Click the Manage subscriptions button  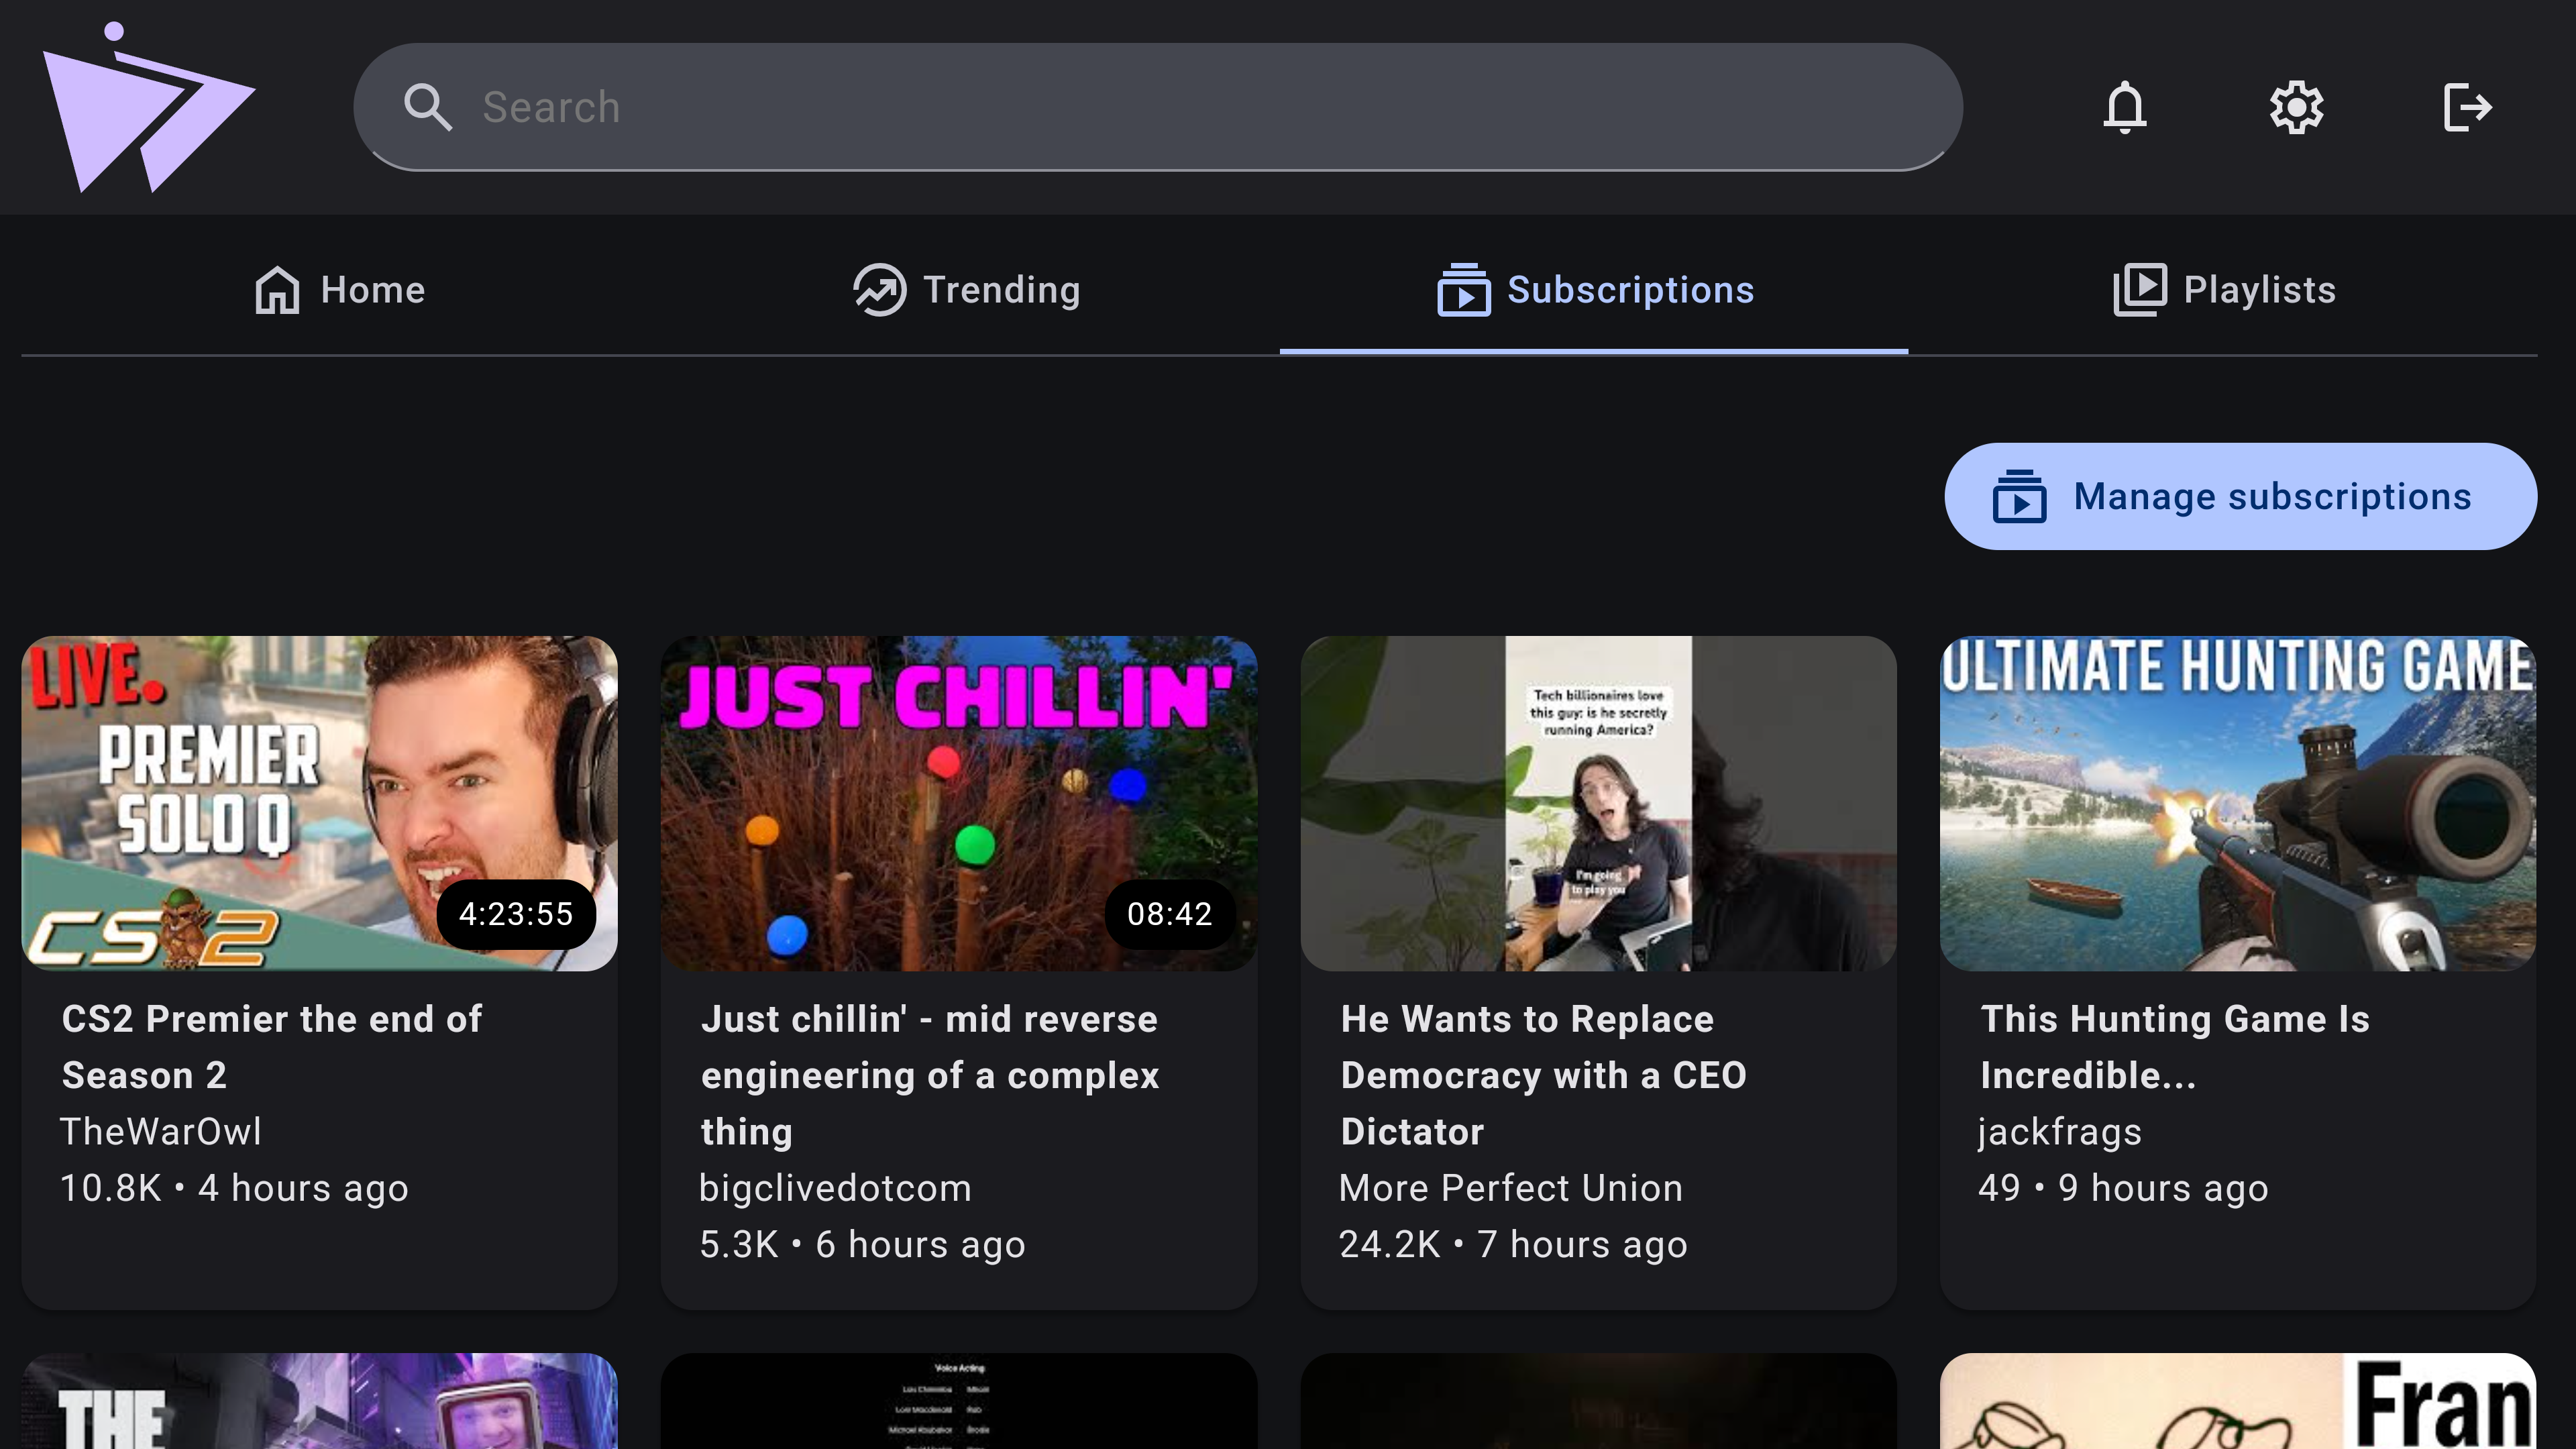(x=2240, y=497)
